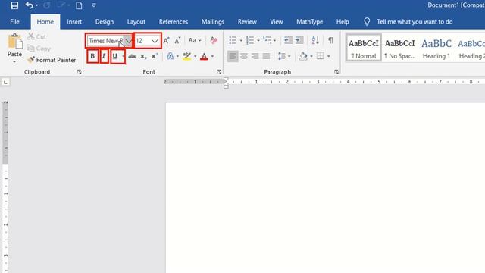
Task: Apply bullet list
Action: (x=233, y=40)
